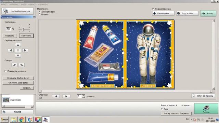Rotate photo counterclockwise
219x123 pixels.
pos(14,65)
